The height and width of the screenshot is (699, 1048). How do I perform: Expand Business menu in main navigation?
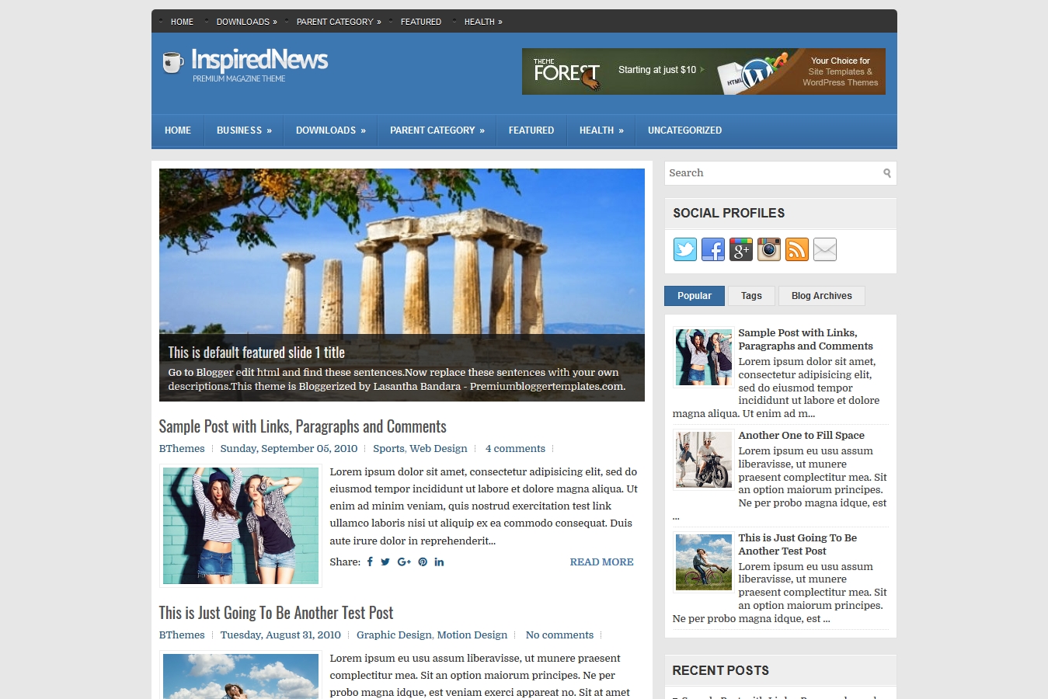tap(244, 130)
